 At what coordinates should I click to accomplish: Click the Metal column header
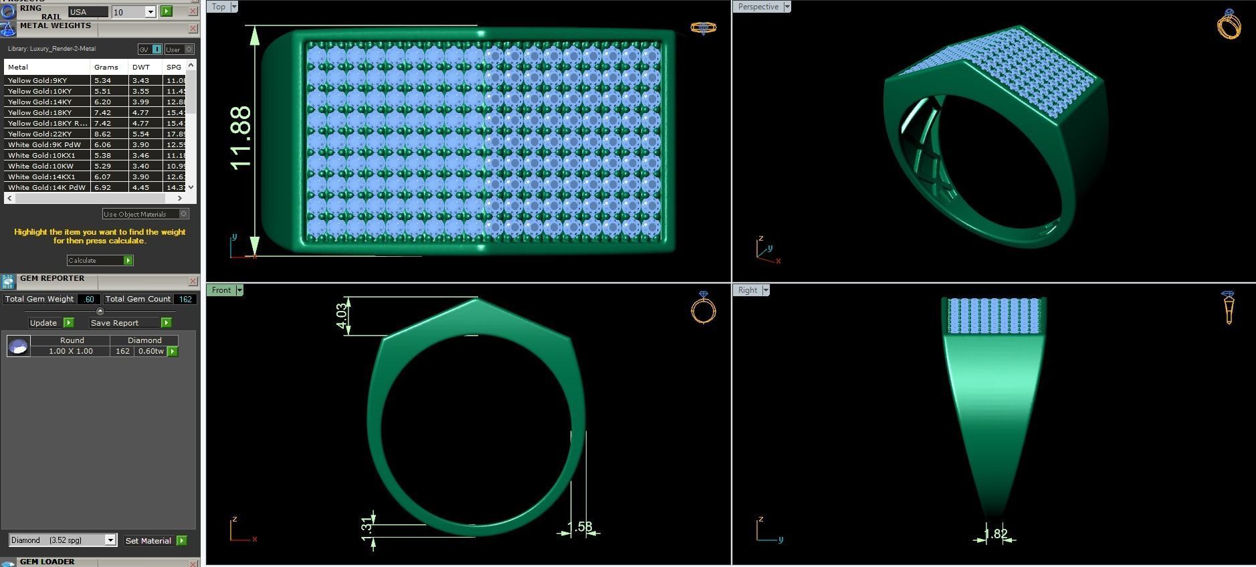pos(47,67)
